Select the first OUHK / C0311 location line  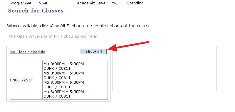click(x=57, y=69)
